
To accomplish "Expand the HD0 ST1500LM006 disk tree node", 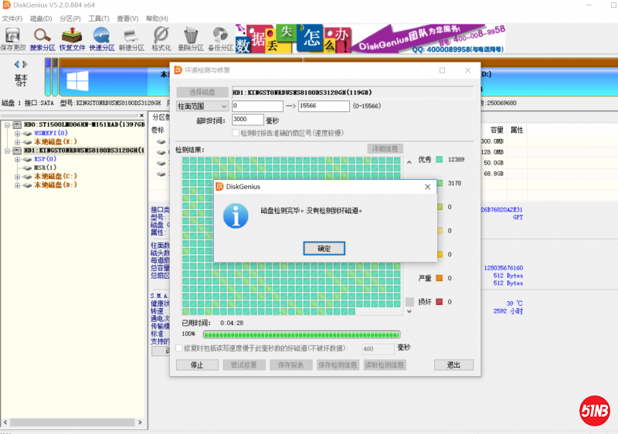I will point(6,124).
